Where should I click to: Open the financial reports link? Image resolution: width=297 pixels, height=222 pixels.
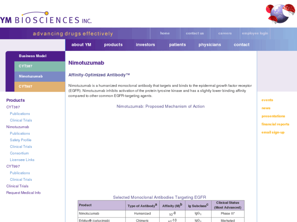point(275,124)
